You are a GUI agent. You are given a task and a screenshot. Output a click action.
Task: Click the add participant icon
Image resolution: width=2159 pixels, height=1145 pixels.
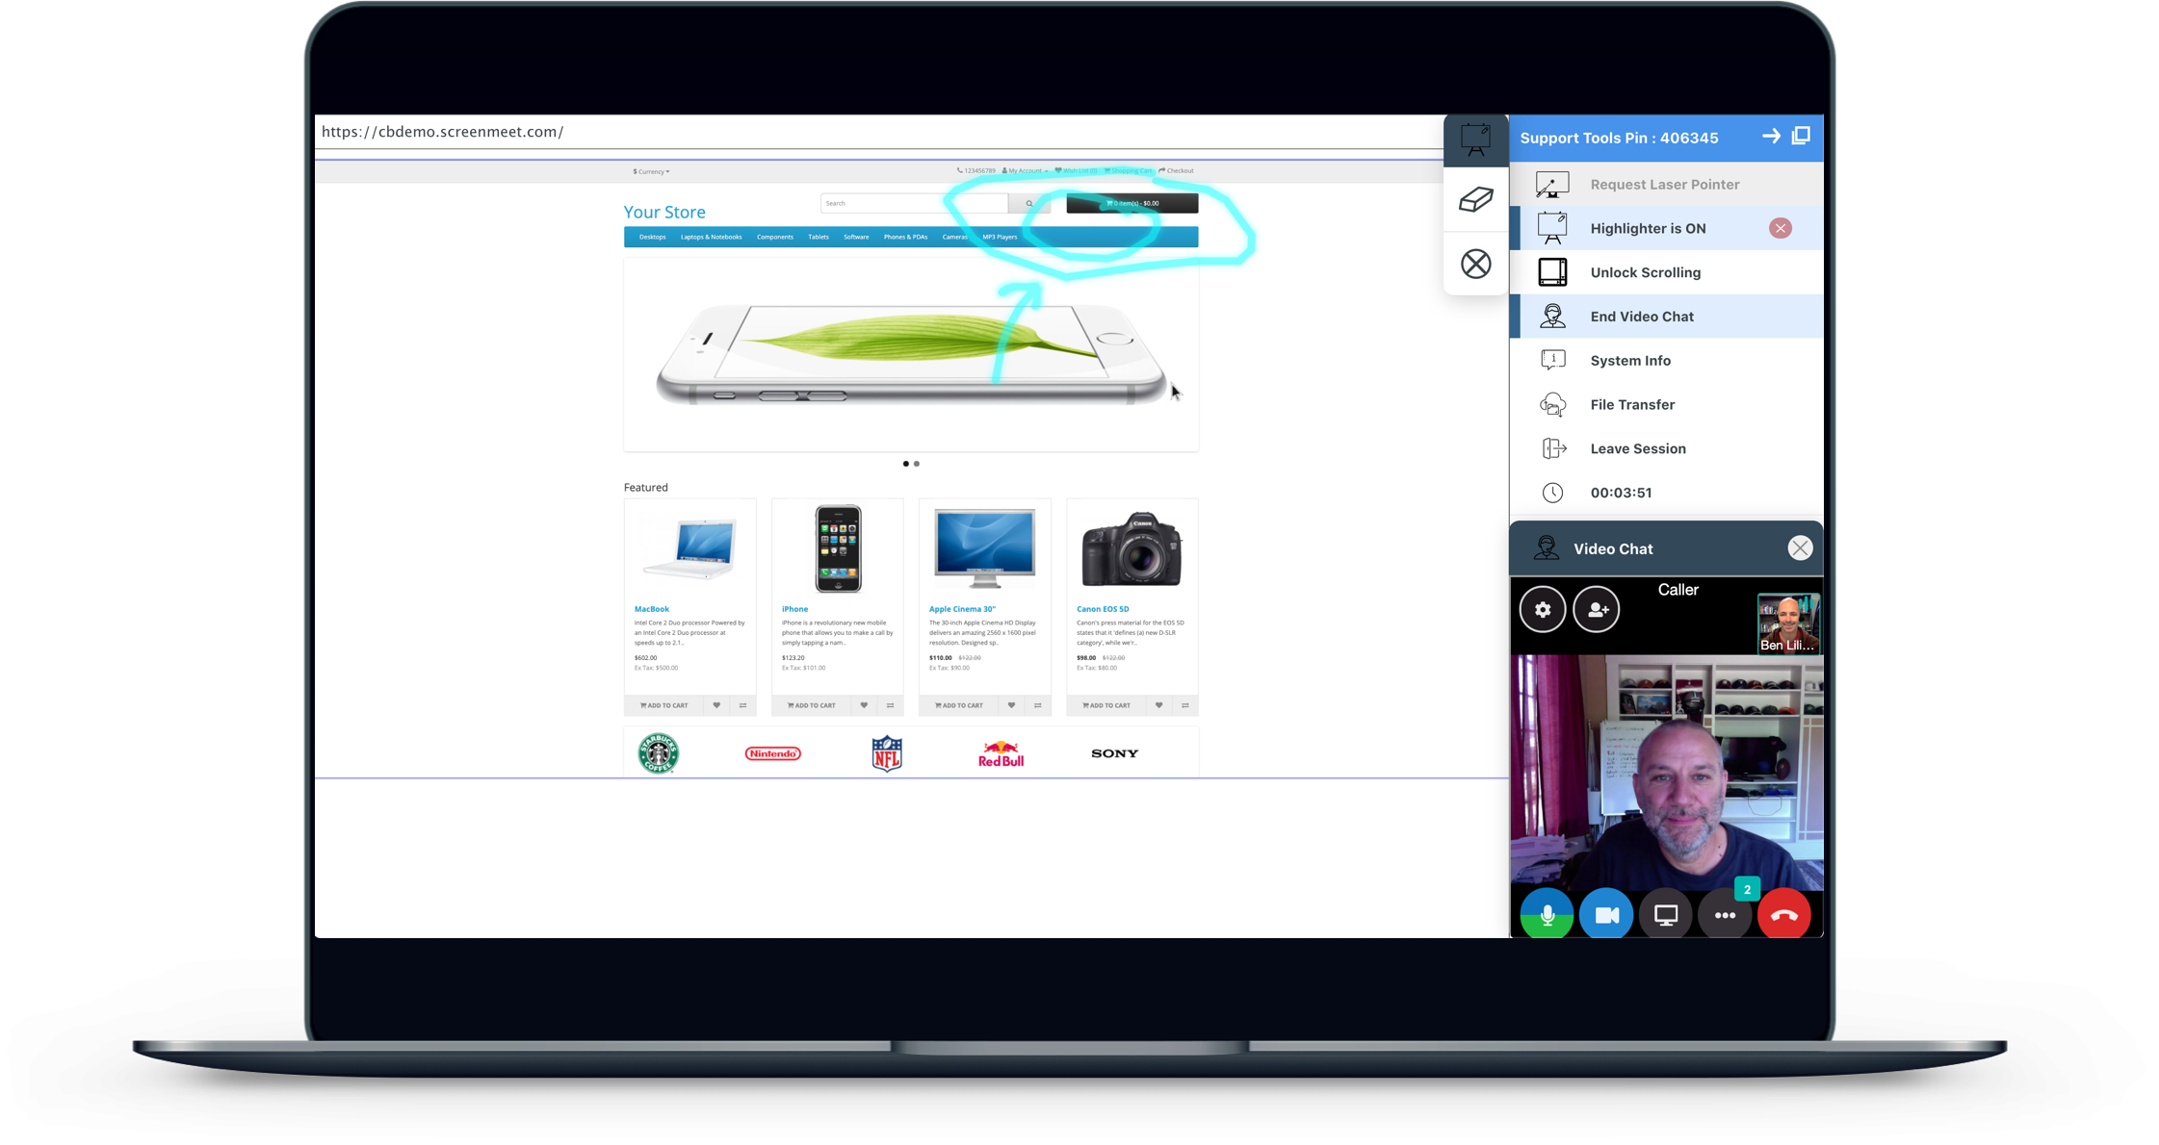coord(1597,609)
